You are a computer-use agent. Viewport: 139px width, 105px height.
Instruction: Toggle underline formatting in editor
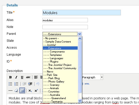[22, 77]
